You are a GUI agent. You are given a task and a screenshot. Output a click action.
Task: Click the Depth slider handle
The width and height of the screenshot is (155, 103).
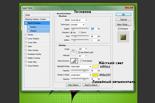coord(73,29)
